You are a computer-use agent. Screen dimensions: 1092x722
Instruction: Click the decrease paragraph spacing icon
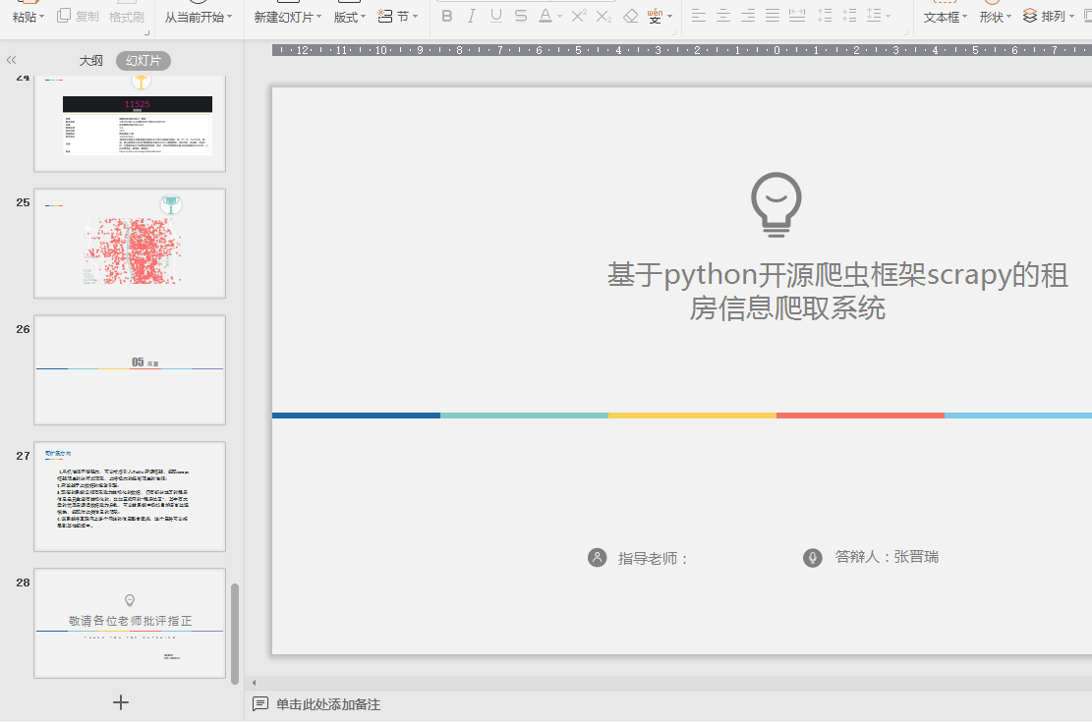tap(849, 16)
